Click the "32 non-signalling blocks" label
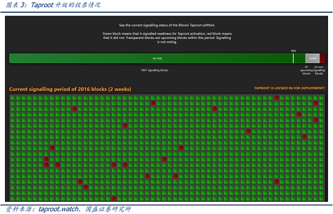333x214 pixels. coord(319,70)
